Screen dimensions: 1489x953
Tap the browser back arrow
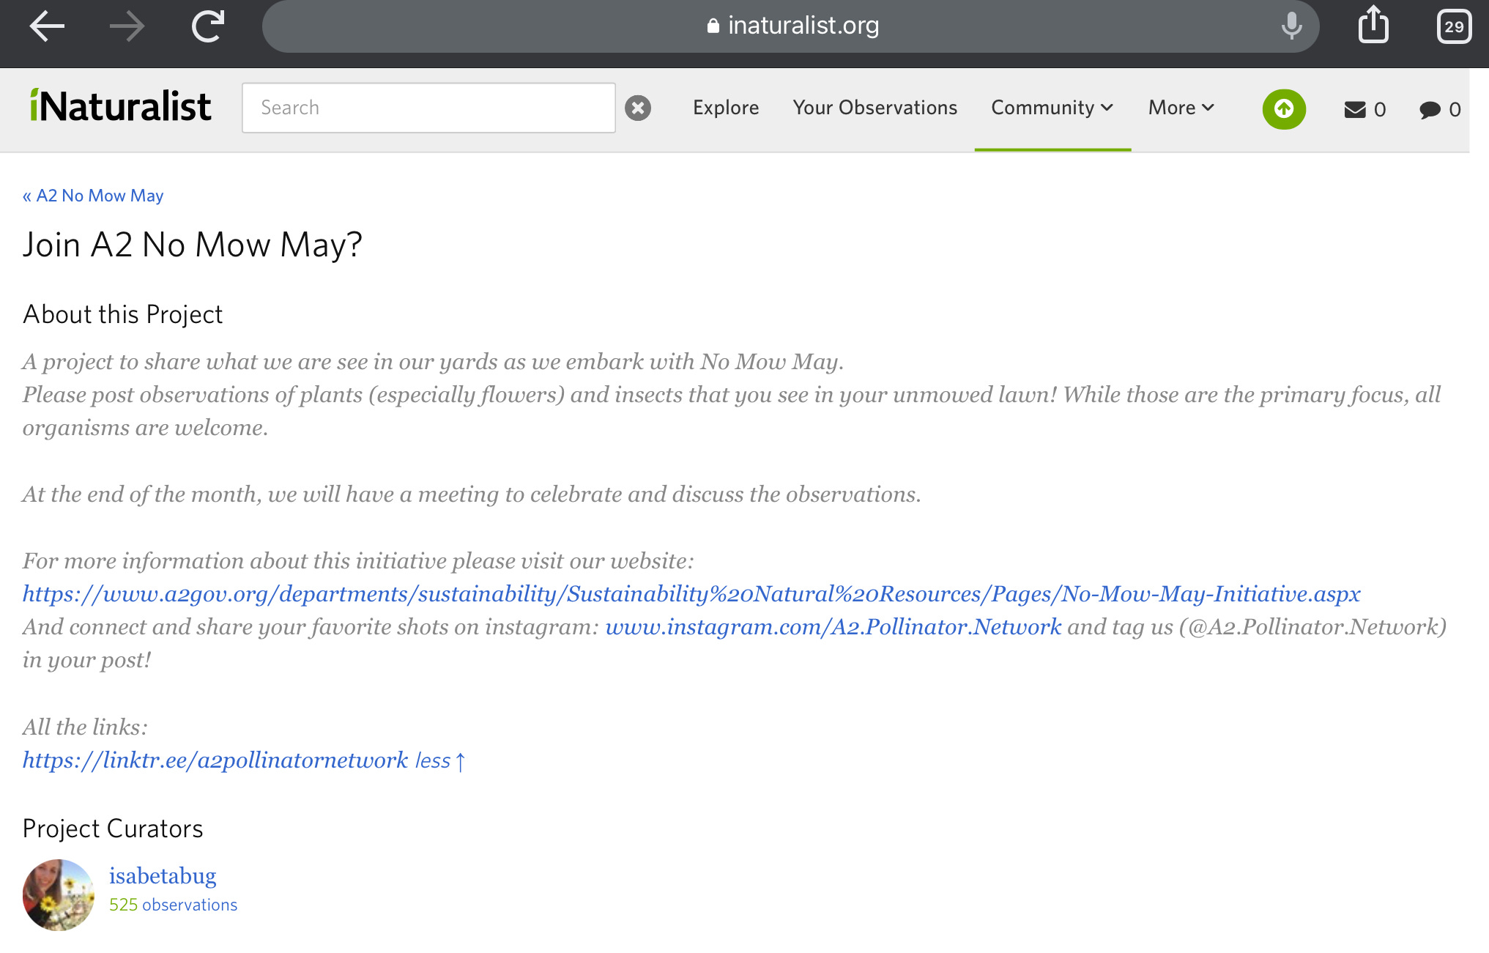point(47,26)
